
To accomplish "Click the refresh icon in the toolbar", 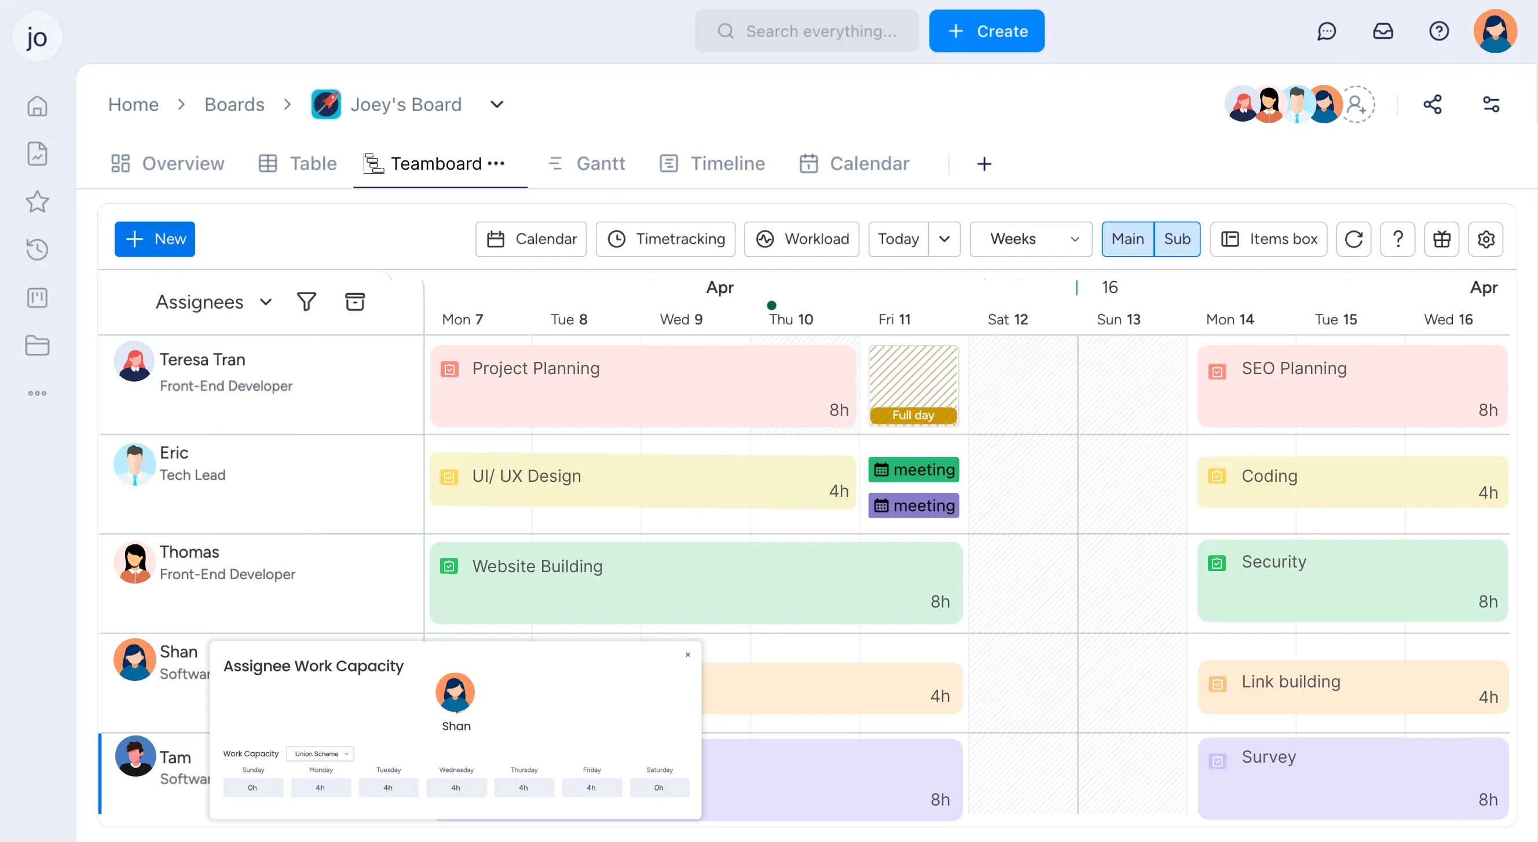I will click(x=1353, y=239).
